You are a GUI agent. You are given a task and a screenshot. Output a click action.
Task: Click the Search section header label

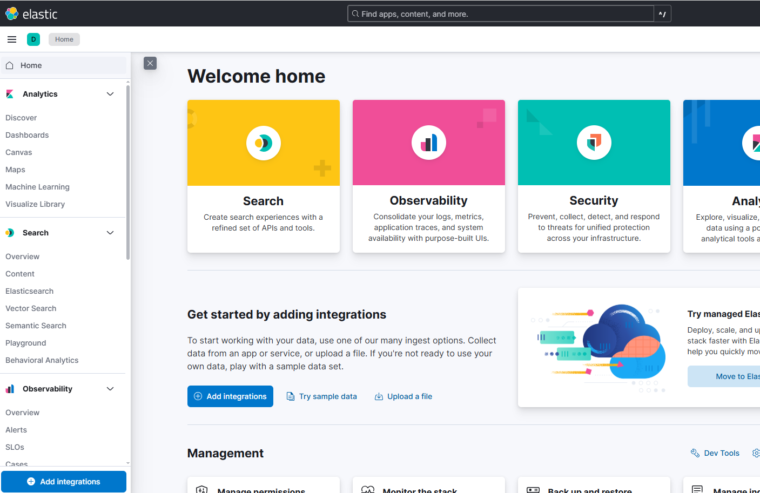pyautogui.click(x=36, y=233)
